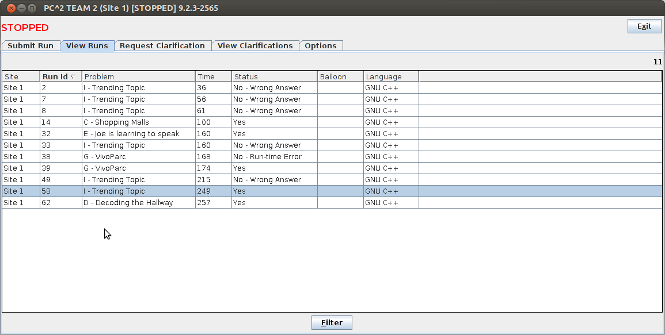665x335 pixels.
Task: Minimize the PC^2 Team window
Action: coord(21,9)
